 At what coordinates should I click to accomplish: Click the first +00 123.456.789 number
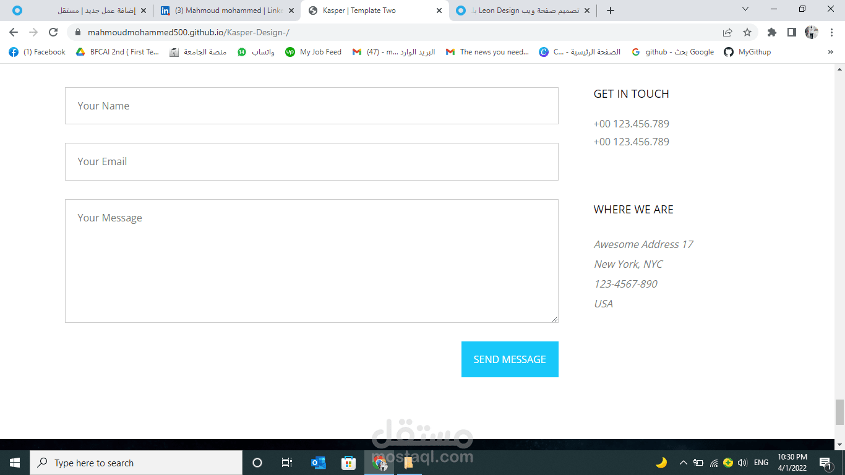click(631, 124)
